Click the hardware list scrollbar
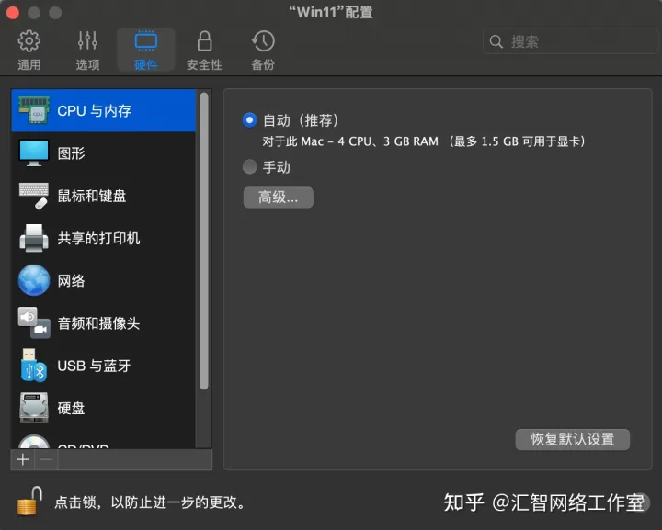The width and height of the screenshot is (662, 530). pos(204,241)
